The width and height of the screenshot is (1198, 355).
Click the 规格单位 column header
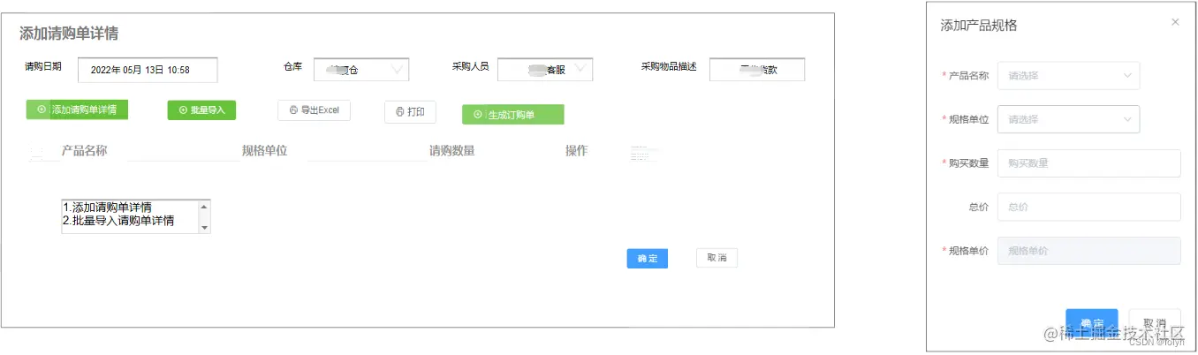(265, 151)
